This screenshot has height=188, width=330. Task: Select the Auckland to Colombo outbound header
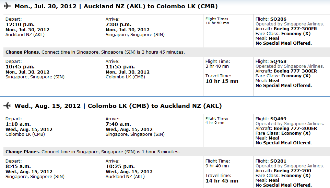(x=116, y=7)
